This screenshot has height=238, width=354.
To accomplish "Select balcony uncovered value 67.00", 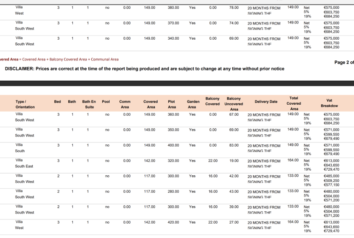I will click(x=234, y=114).
